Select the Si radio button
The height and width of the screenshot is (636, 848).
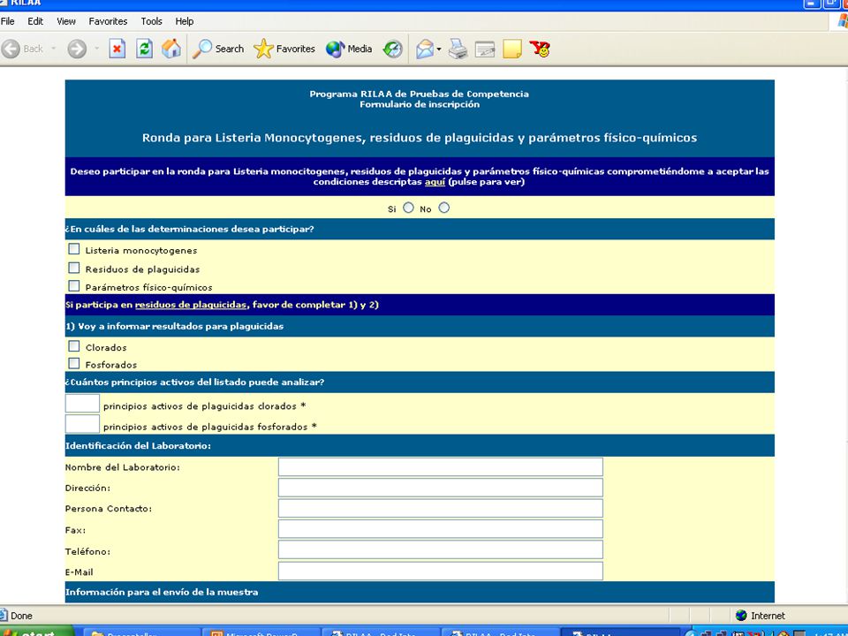coord(408,208)
